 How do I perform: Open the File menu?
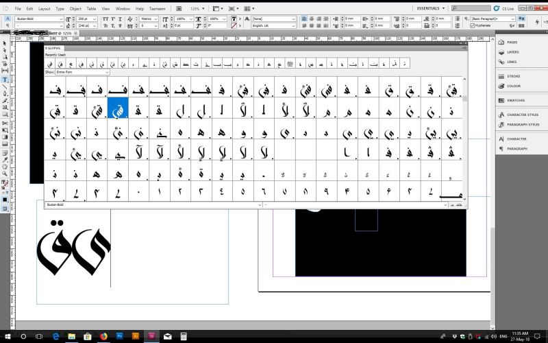coord(18,9)
